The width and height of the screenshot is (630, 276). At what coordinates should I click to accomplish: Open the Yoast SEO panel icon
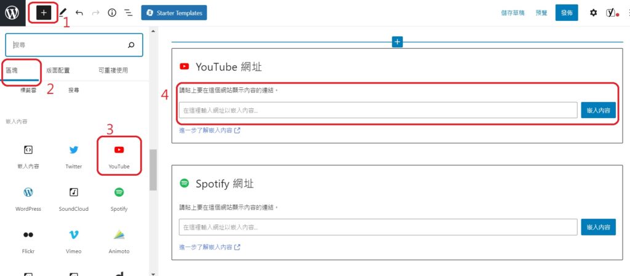pos(612,13)
